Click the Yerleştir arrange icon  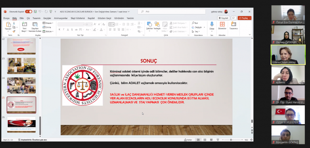click(157, 24)
